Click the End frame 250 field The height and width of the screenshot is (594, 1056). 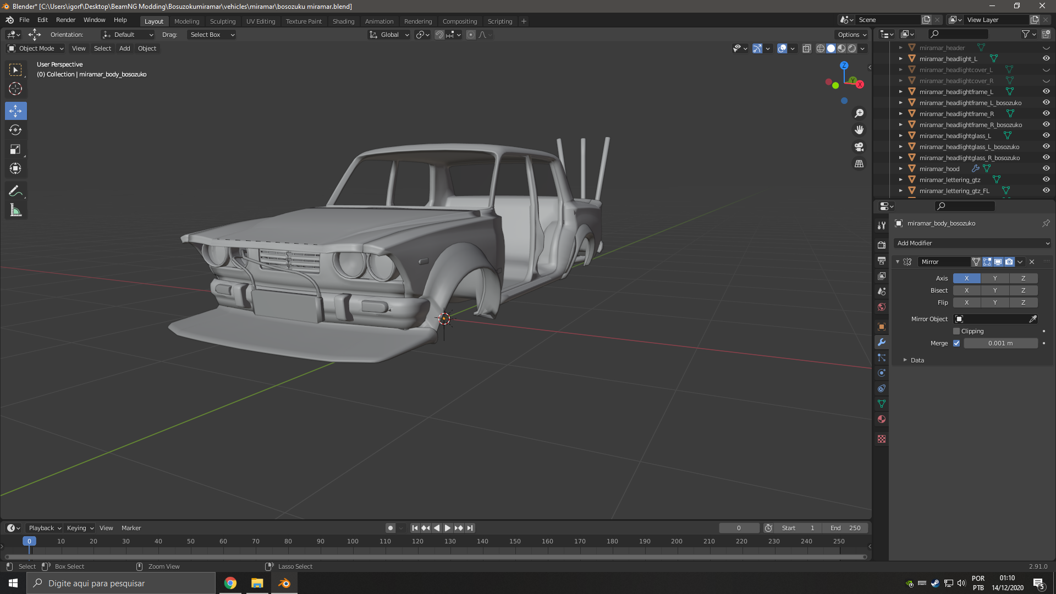(845, 528)
